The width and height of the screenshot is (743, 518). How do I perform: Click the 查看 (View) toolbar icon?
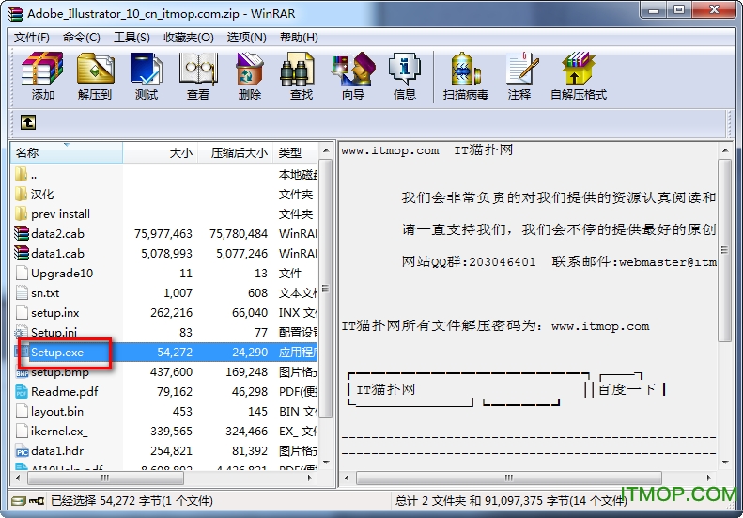(x=198, y=70)
